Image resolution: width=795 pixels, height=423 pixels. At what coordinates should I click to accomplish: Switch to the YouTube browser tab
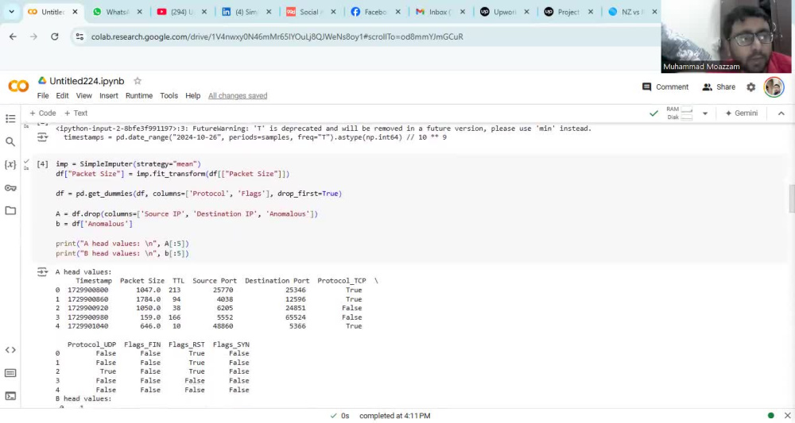(176, 12)
